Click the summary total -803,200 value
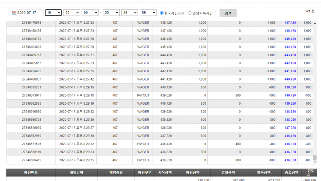321x181 pixels. (x=274, y=180)
